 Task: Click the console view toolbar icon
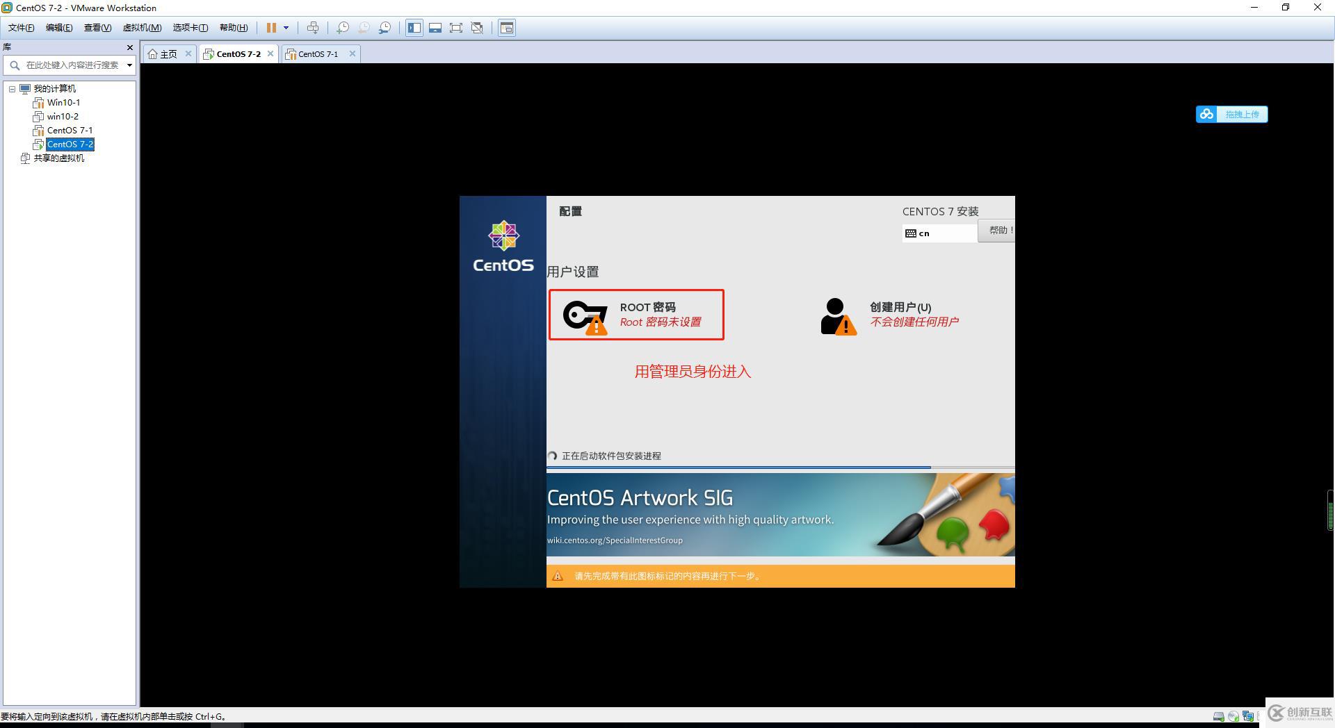[x=507, y=28]
